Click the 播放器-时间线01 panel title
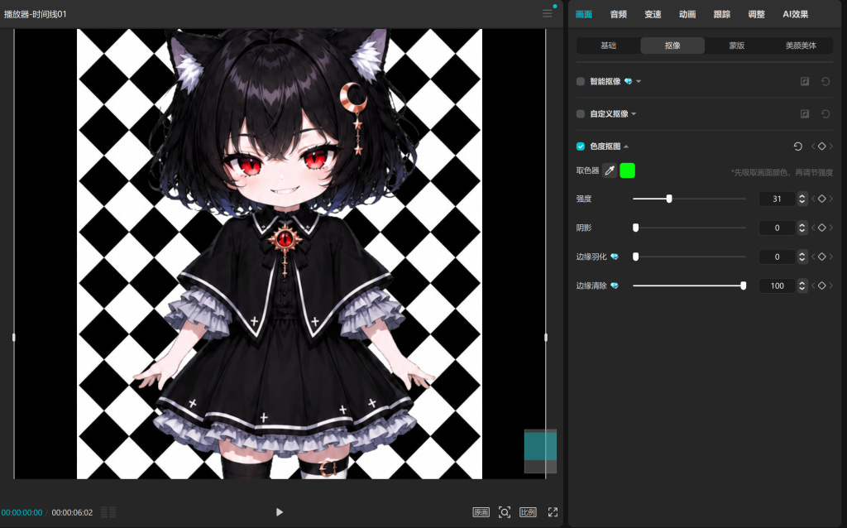The image size is (847, 528). click(x=35, y=14)
